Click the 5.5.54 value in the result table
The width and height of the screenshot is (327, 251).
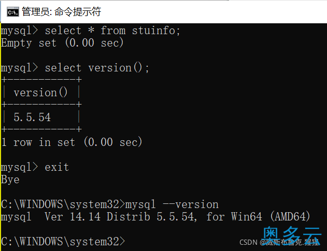[x=32, y=117]
